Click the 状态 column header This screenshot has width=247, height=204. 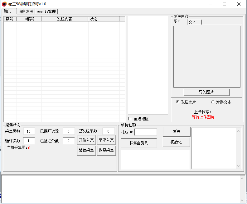(x=104, y=19)
